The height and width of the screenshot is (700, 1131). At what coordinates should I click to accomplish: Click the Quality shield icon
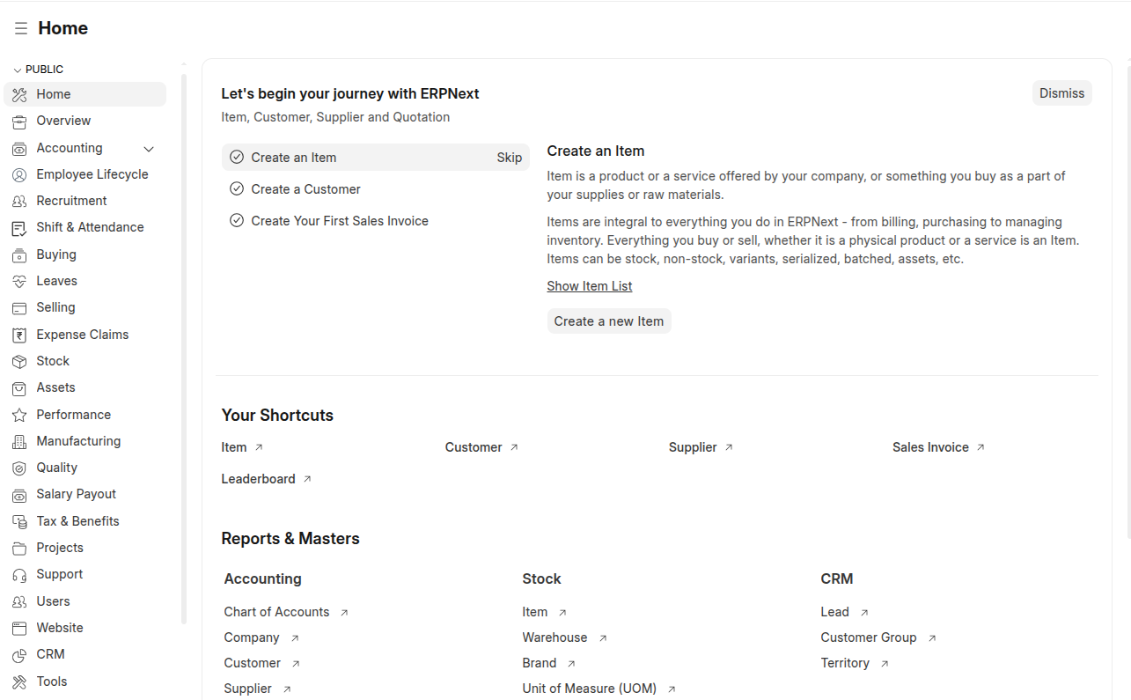pos(19,468)
